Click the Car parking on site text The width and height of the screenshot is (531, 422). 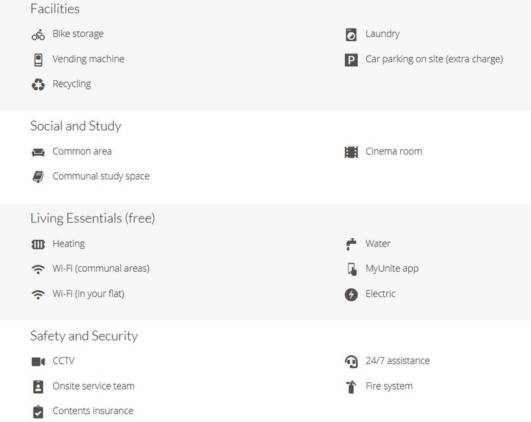434,59
